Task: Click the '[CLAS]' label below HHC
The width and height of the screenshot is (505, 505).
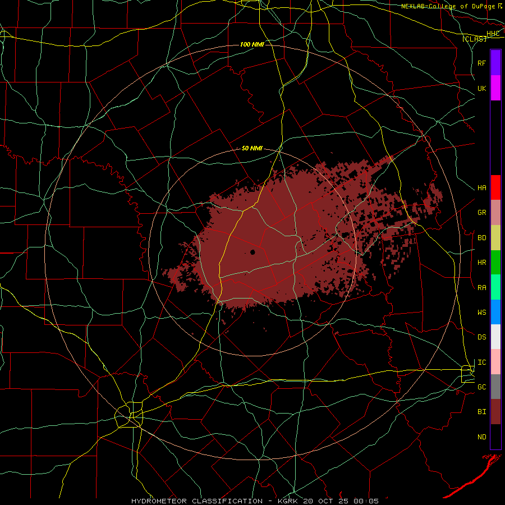Action: click(x=474, y=39)
